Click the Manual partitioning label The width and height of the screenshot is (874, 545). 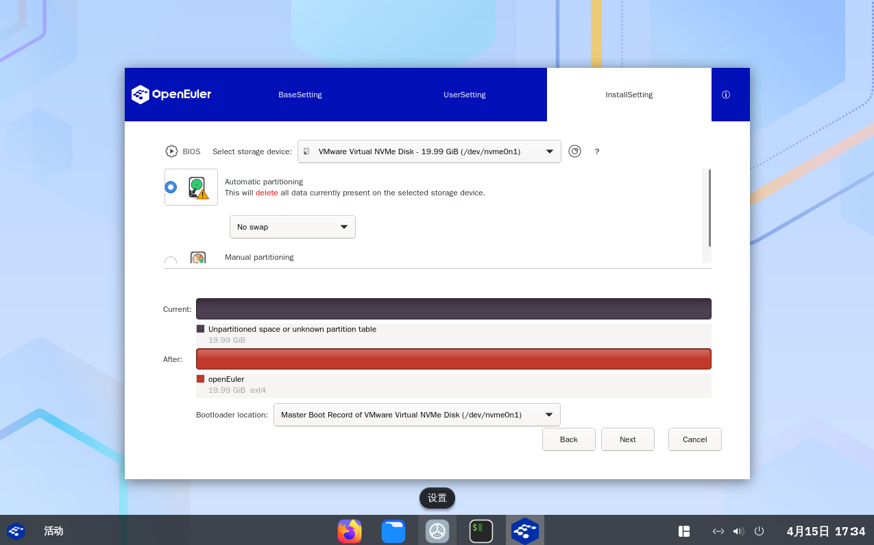[259, 257]
